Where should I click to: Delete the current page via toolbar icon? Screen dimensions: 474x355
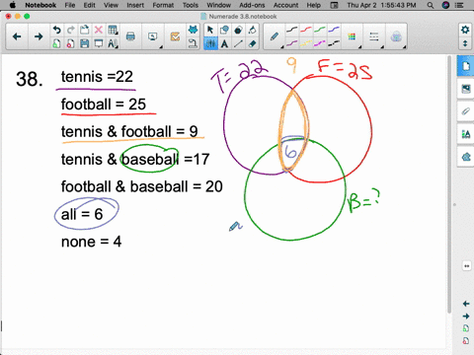click(x=70, y=43)
